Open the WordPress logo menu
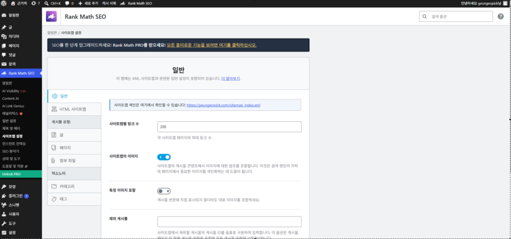 pos(4,3)
